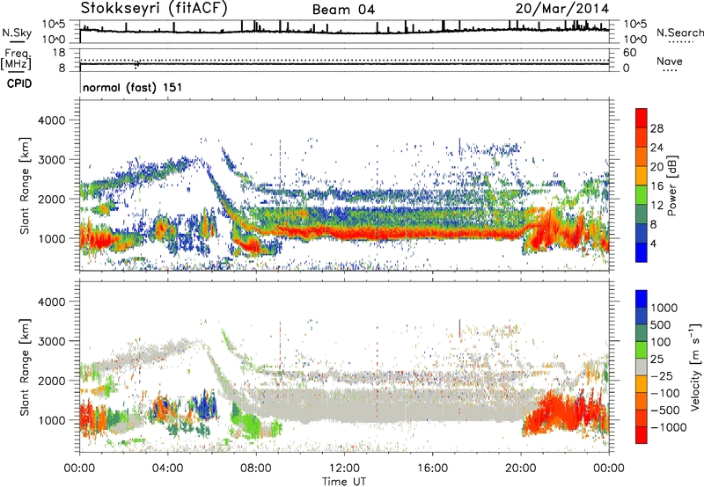Click the 'Velocity [m s-1]' colorbar label
704x487 pixels.
pos(695,367)
